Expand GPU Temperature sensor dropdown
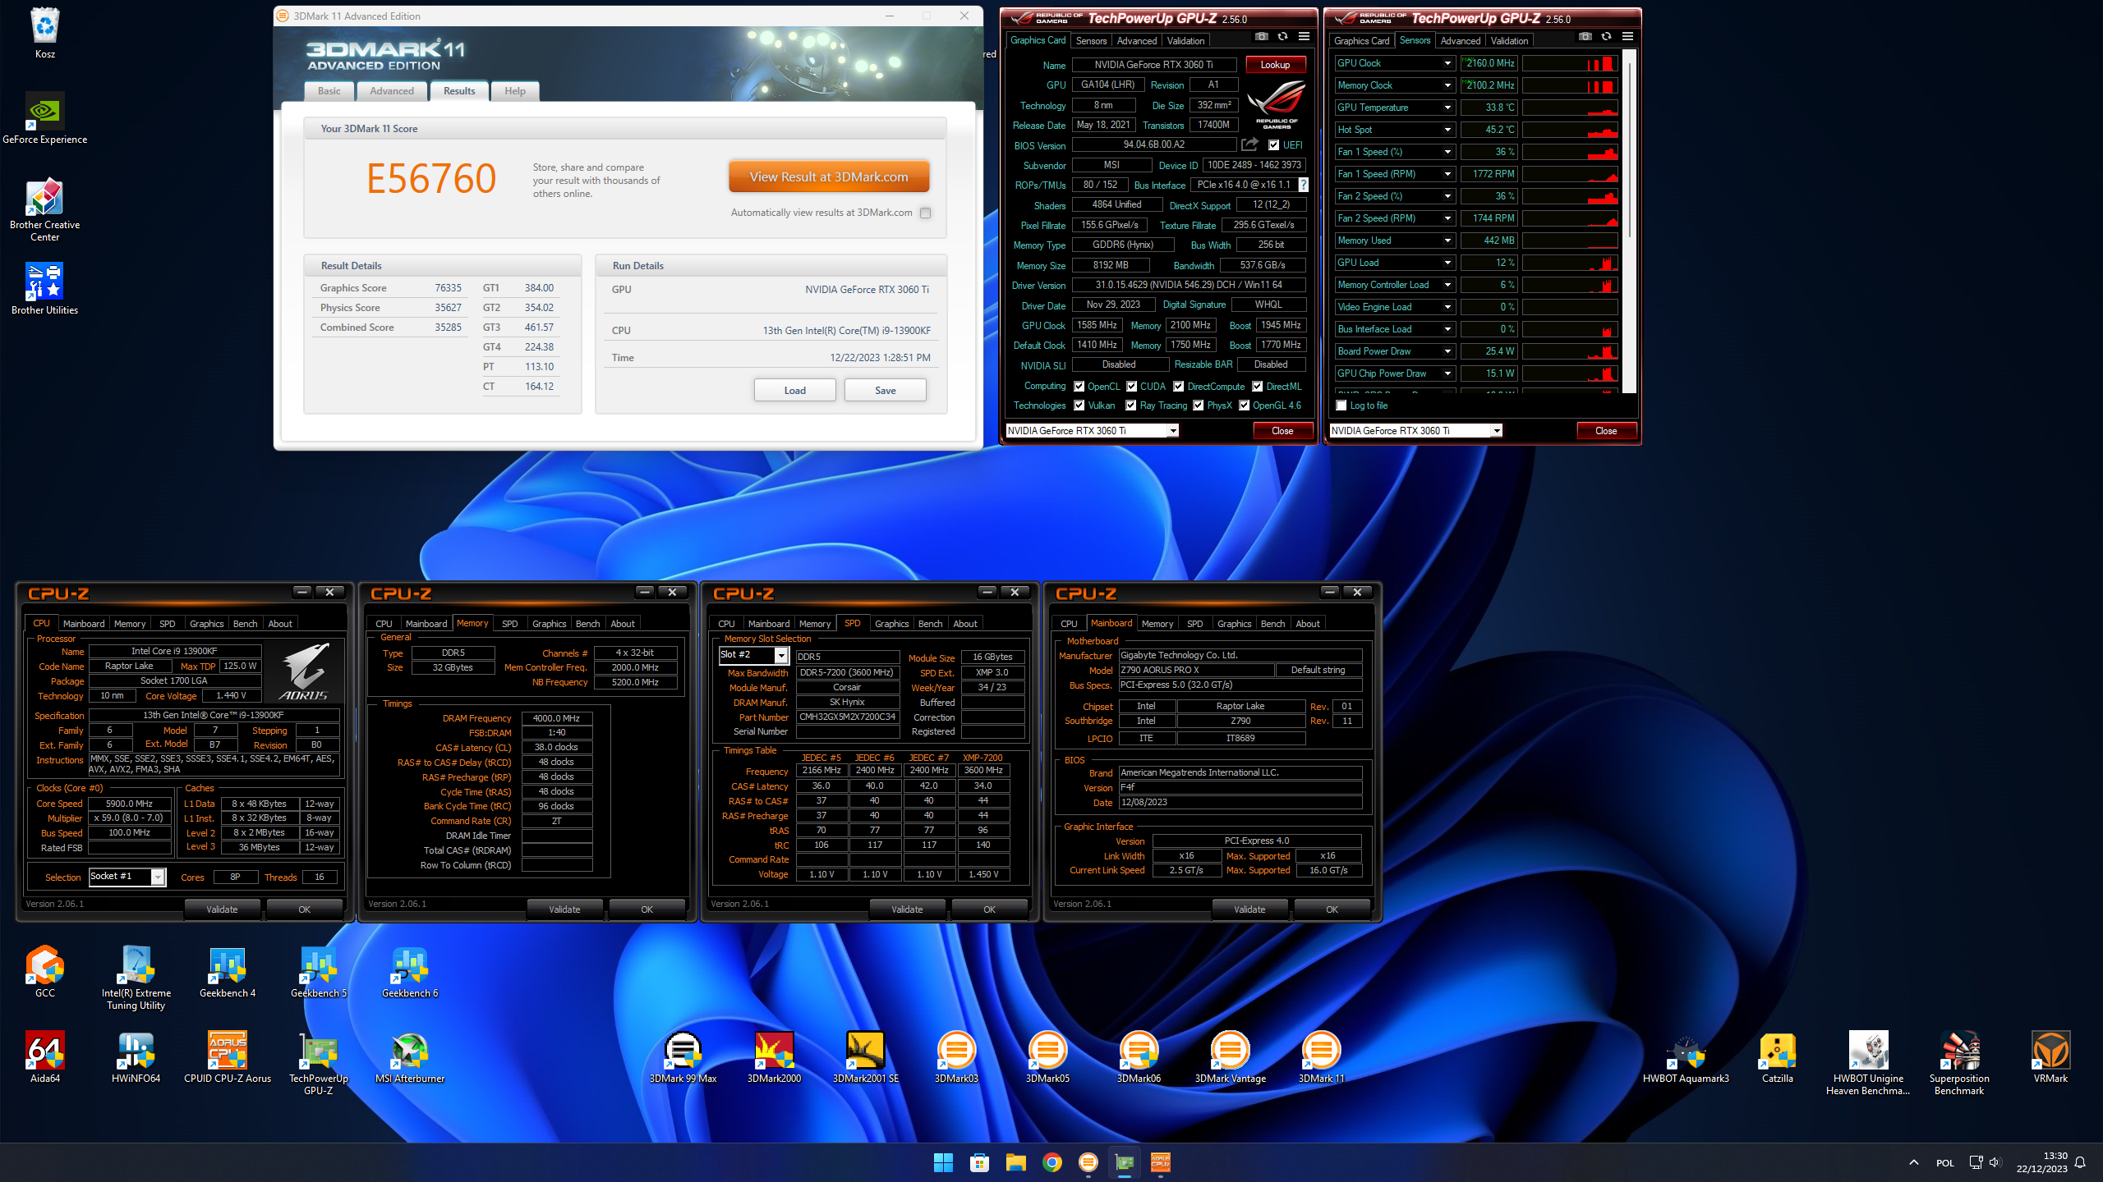 click(1447, 108)
